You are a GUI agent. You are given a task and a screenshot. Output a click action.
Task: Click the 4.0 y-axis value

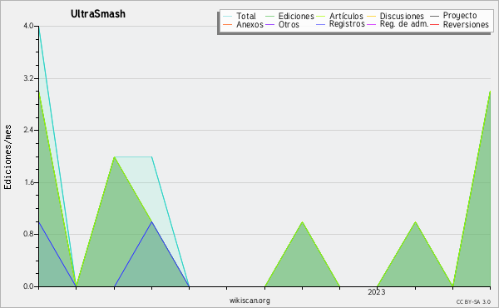(x=28, y=26)
